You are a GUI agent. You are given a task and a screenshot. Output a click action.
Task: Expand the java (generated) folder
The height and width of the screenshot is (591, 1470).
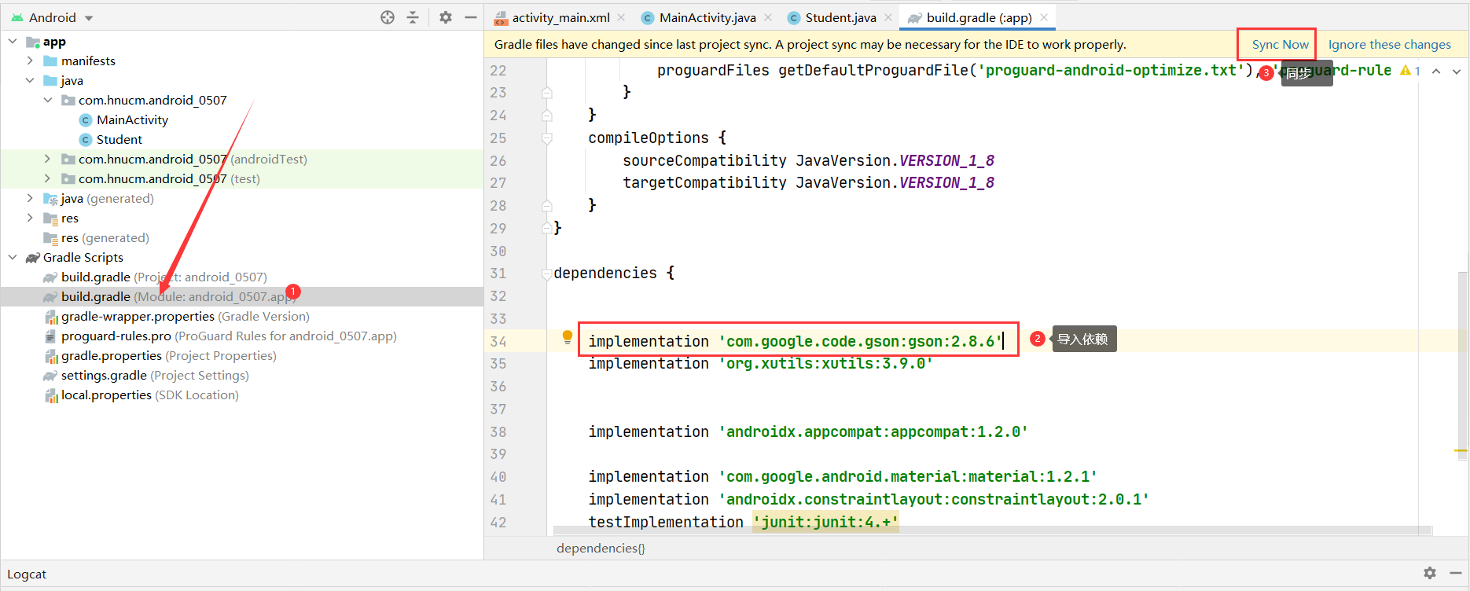click(30, 198)
